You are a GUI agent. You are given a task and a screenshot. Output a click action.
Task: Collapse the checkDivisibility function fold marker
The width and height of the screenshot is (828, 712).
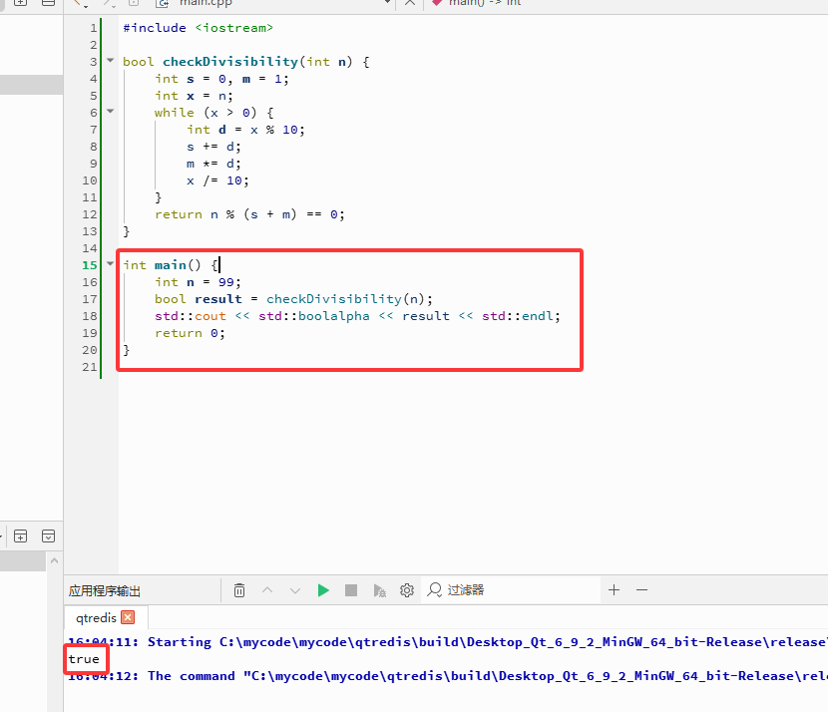pyautogui.click(x=111, y=60)
